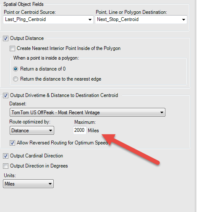Click arrow of Next_Stop_Centroid combo box
The height and width of the screenshot is (212, 199).
coord(183,20)
